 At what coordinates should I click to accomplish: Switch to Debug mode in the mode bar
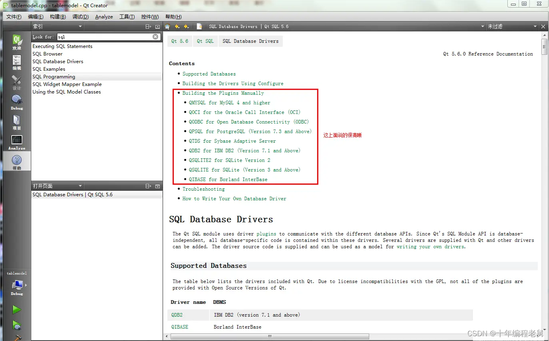coord(16,102)
